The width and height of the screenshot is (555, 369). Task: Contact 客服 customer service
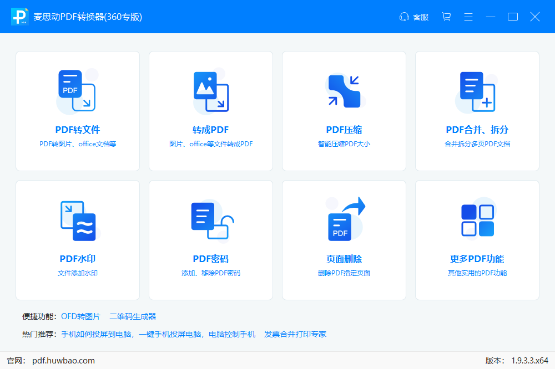coord(414,17)
